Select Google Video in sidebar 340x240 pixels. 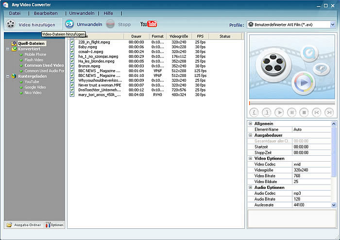[x=35, y=87]
